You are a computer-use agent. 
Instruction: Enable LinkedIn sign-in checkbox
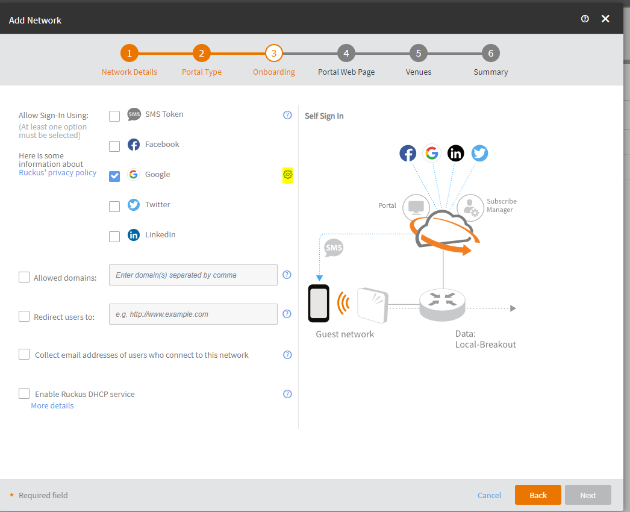click(114, 237)
